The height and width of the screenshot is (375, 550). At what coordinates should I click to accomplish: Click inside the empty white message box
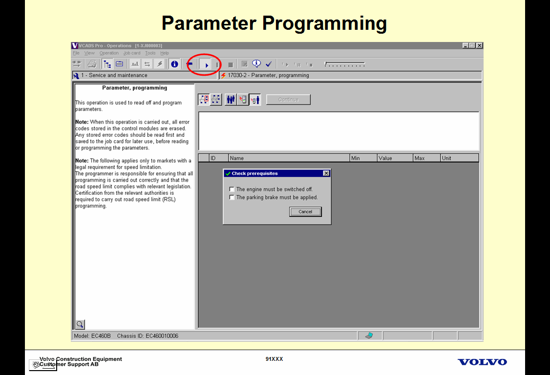pos(339,131)
